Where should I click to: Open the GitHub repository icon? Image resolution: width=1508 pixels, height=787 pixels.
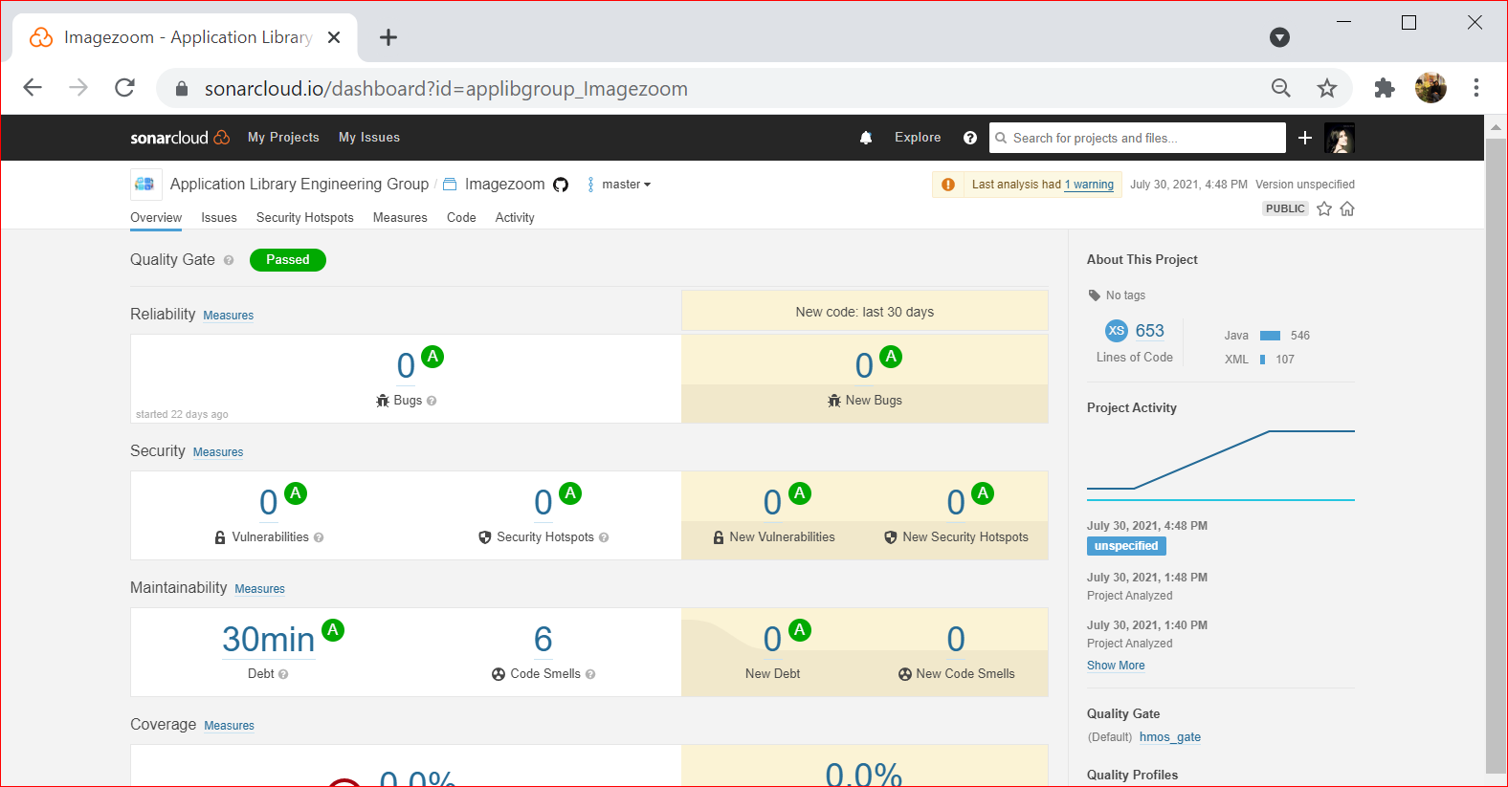(x=561, y=185)
